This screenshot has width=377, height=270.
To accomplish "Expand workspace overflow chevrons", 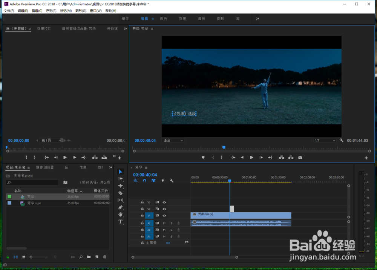I will tap(257, 18).
